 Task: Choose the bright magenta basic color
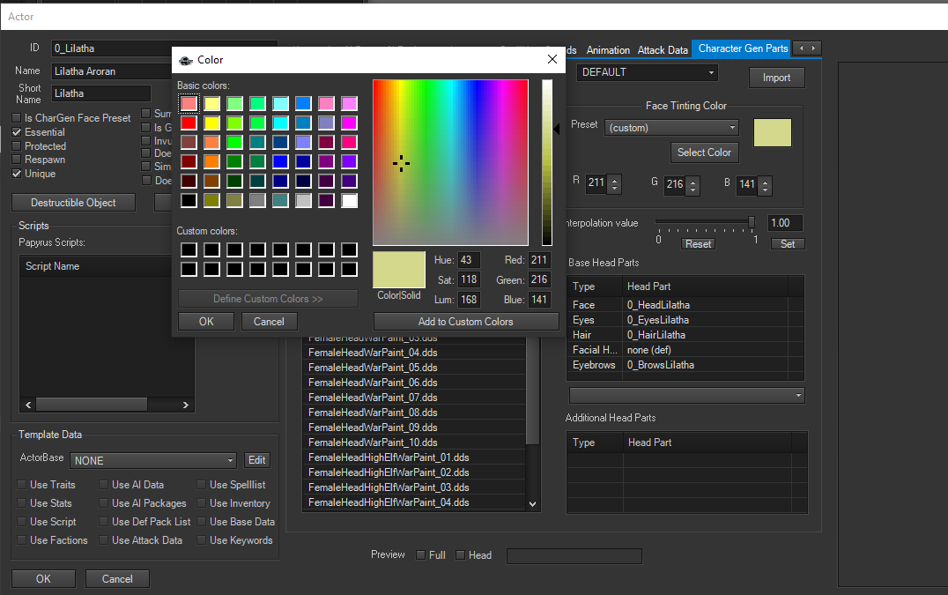pyautogui.click(x=349, y=123)
